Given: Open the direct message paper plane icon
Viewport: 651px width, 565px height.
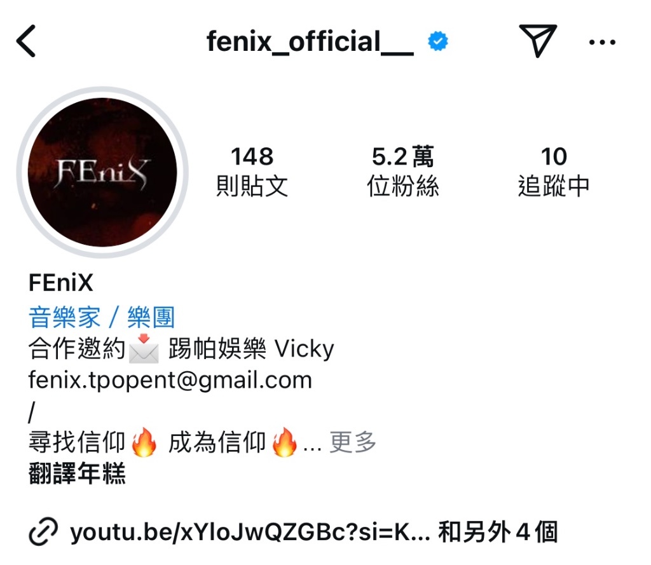Looking at the screenshot, I should coord(538,40).
